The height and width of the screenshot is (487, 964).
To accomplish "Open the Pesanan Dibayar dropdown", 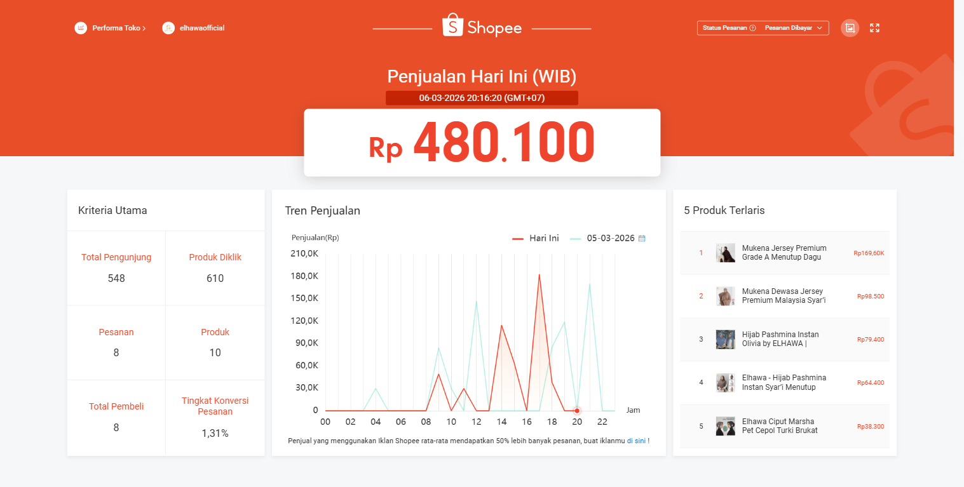I will click(x=794, y=28).
